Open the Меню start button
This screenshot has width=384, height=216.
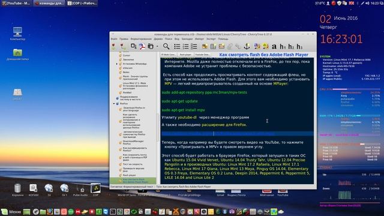click(11, 212)
